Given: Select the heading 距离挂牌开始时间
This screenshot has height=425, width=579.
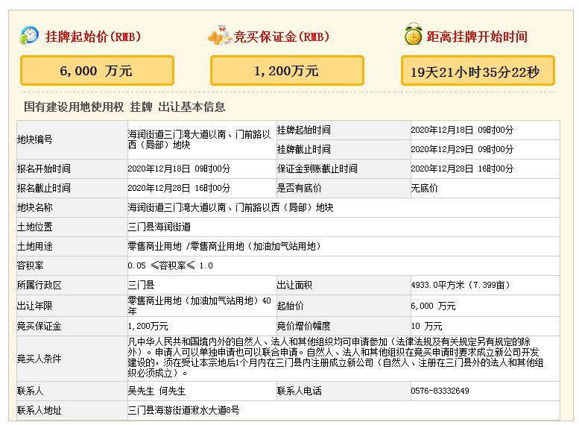Looking at the screenshot, I should pyautogui.click(x=477, y=37).
